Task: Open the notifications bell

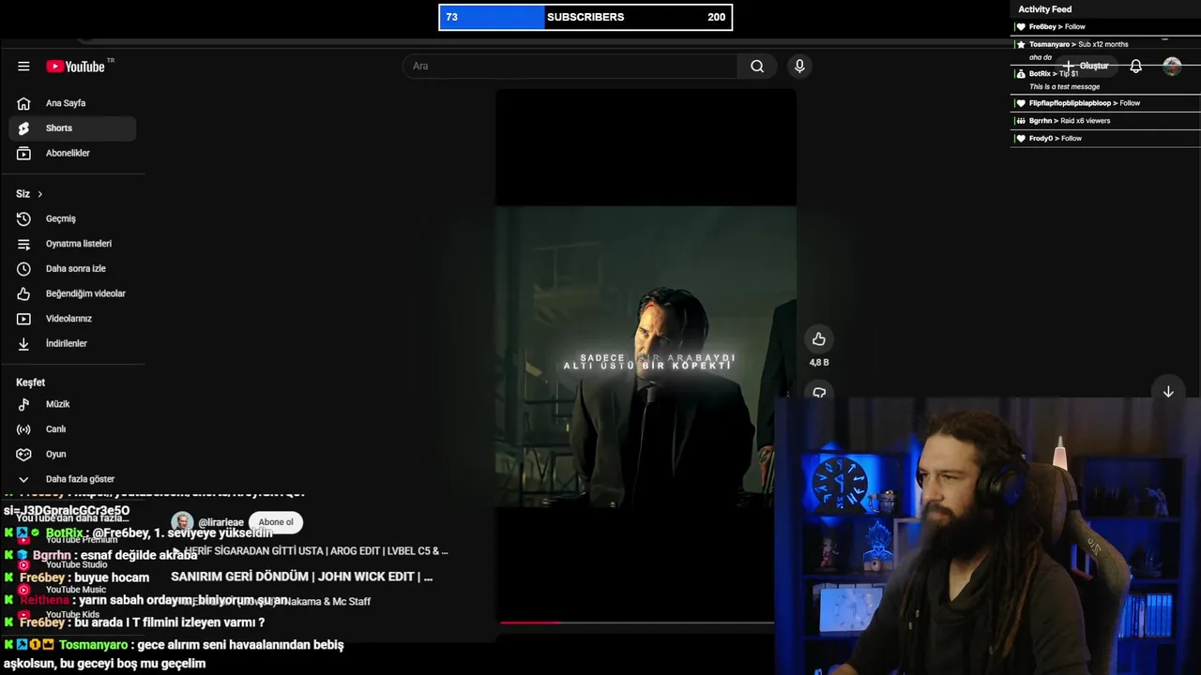Action: pos(1135,67)
